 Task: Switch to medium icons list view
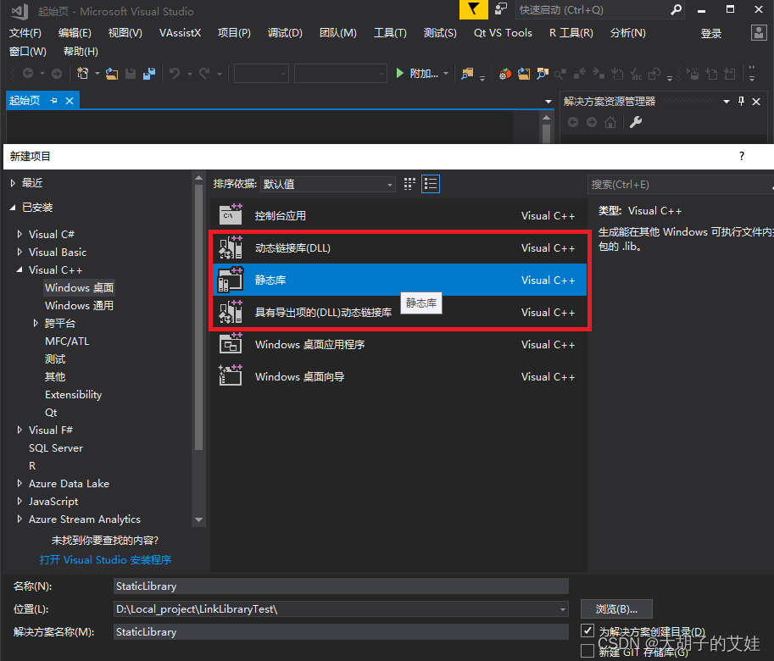tap(431, 184)
